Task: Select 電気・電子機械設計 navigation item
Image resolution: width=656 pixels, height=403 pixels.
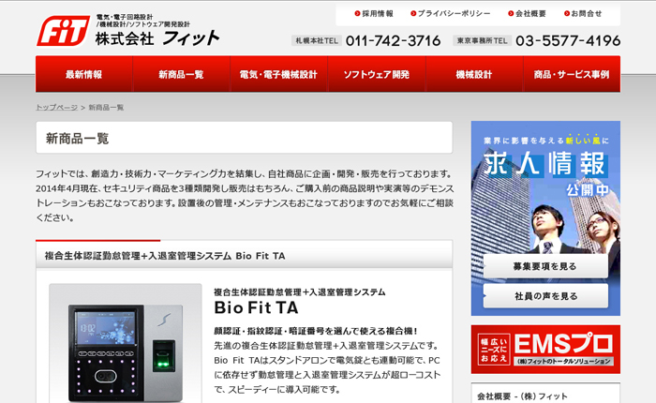Action: coord(278,74)
